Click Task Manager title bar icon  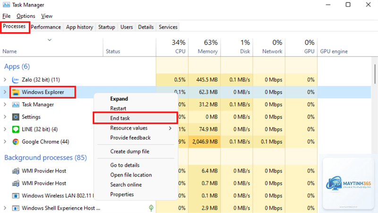pyautogui.click(x=6, y=5)
